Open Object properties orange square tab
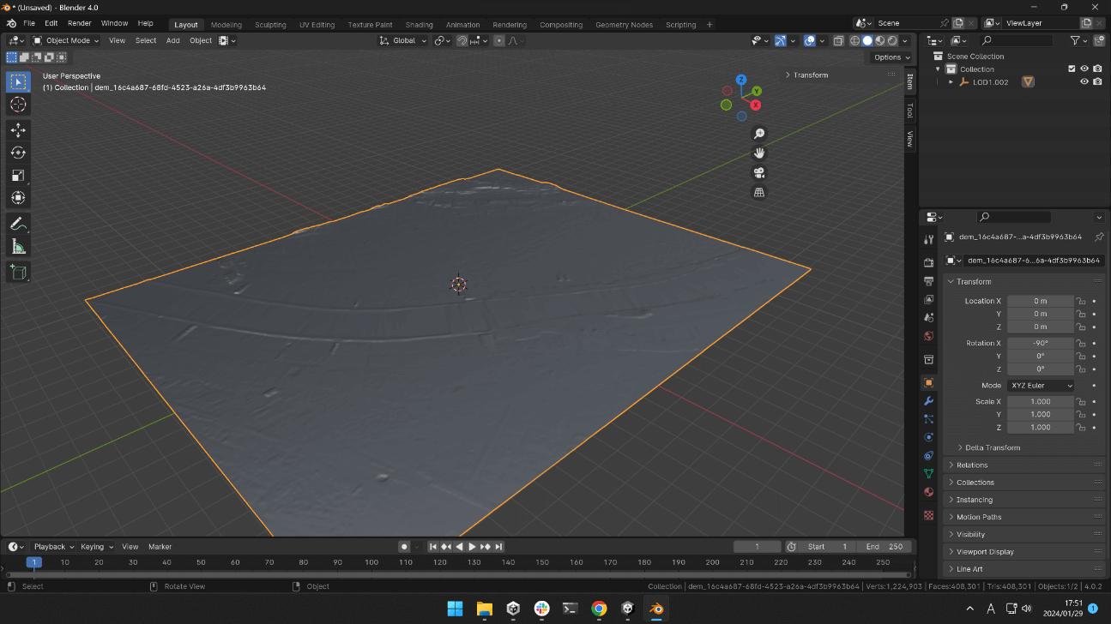 point(928,382)
